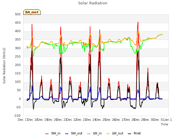The height and width of the screenshot is (139, 186).
Task: Click the 200 y-axis tick label
Action: 18,65
